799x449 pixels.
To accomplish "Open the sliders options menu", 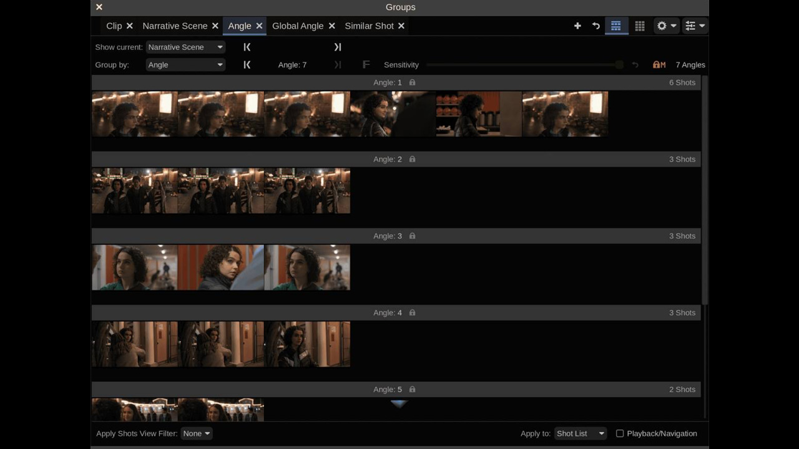I will [x=694, y=26].
